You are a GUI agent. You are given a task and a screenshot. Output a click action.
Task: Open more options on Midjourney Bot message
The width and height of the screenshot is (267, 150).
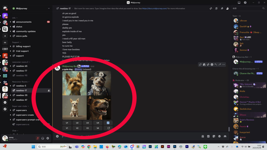[x=223, y=65]
